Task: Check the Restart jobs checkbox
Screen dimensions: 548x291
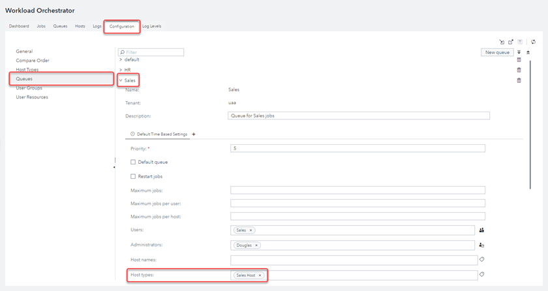Action: point(133,176)
